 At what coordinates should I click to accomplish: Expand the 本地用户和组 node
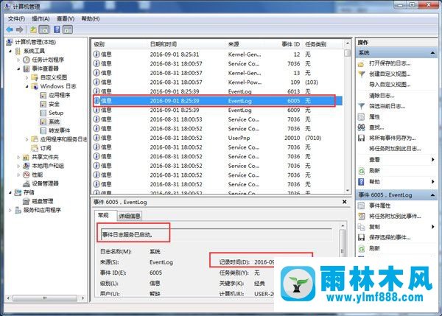[x=18, y=166]
